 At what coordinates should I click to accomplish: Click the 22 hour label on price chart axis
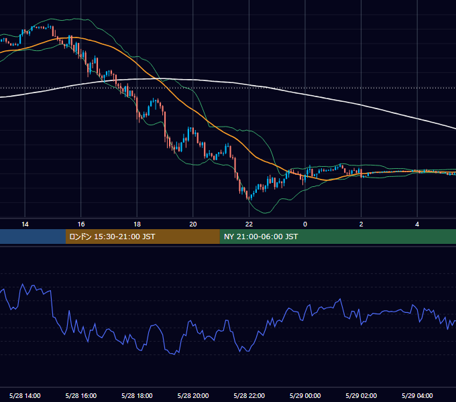pyautogui.click(x=249, y=224)
